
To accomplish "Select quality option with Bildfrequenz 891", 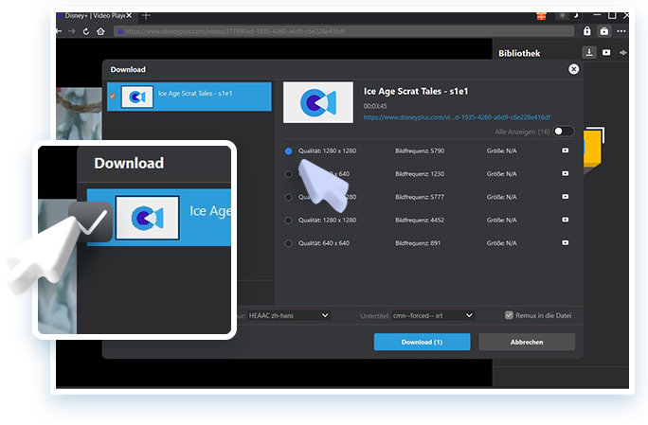I will pyautogui.click(x=288, y=243).
